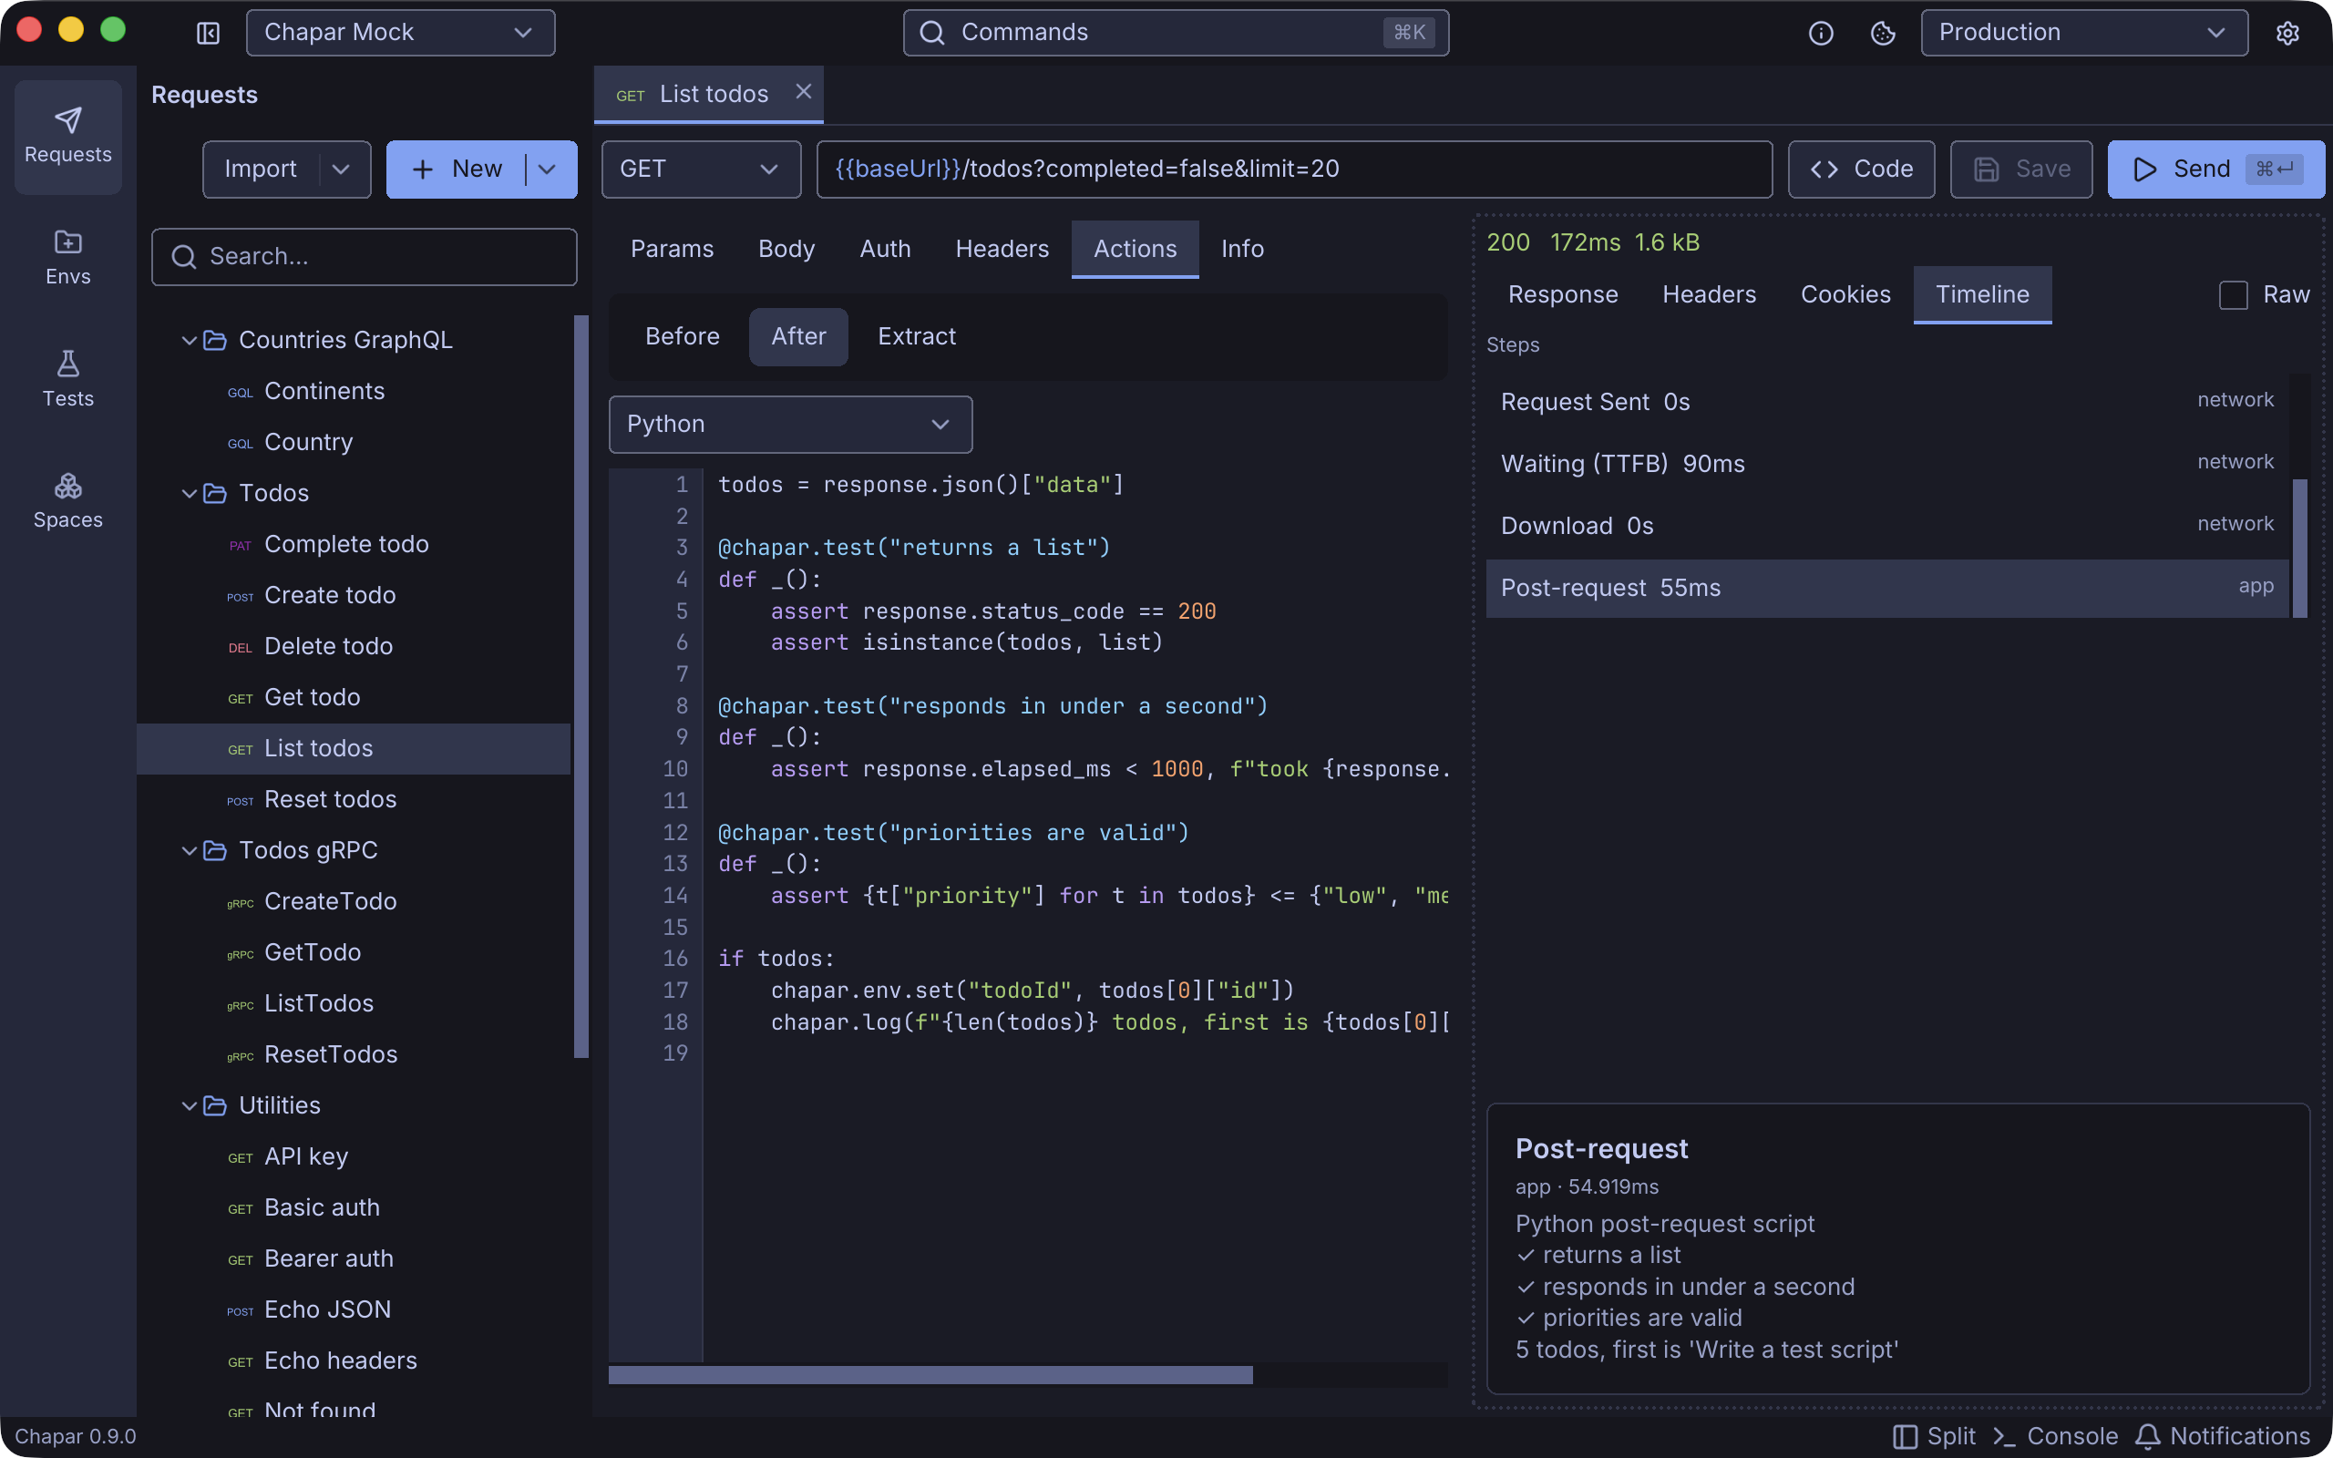
Task: Collapse the Utilities folder
Action: pyautogui.click(x=189, y=1106)
